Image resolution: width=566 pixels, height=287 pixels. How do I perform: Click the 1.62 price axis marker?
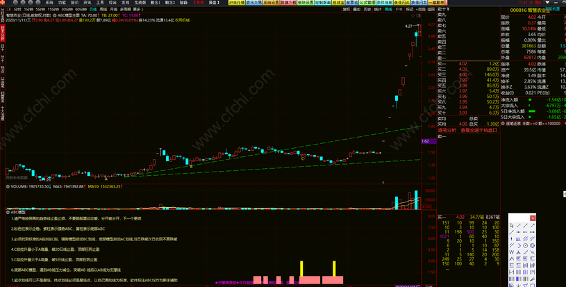point(428,141)
